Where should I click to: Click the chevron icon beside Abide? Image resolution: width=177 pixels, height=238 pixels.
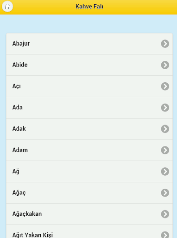[x=165, y=65]
